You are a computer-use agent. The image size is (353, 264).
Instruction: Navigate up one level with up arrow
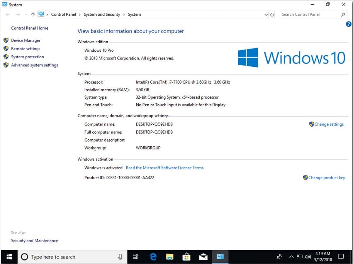(33, 15)
